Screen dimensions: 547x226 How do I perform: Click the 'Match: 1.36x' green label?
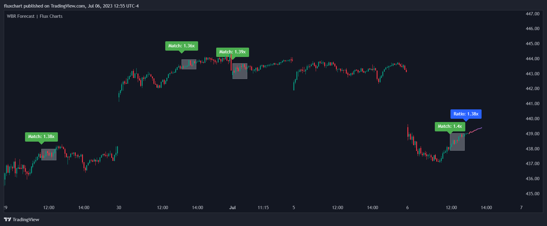[182, 46]
